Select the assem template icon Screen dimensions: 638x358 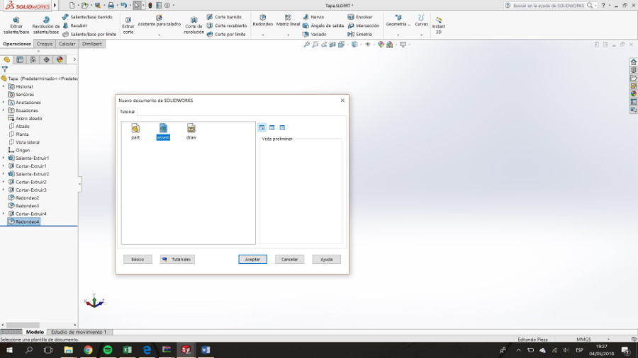click(163, 132)
